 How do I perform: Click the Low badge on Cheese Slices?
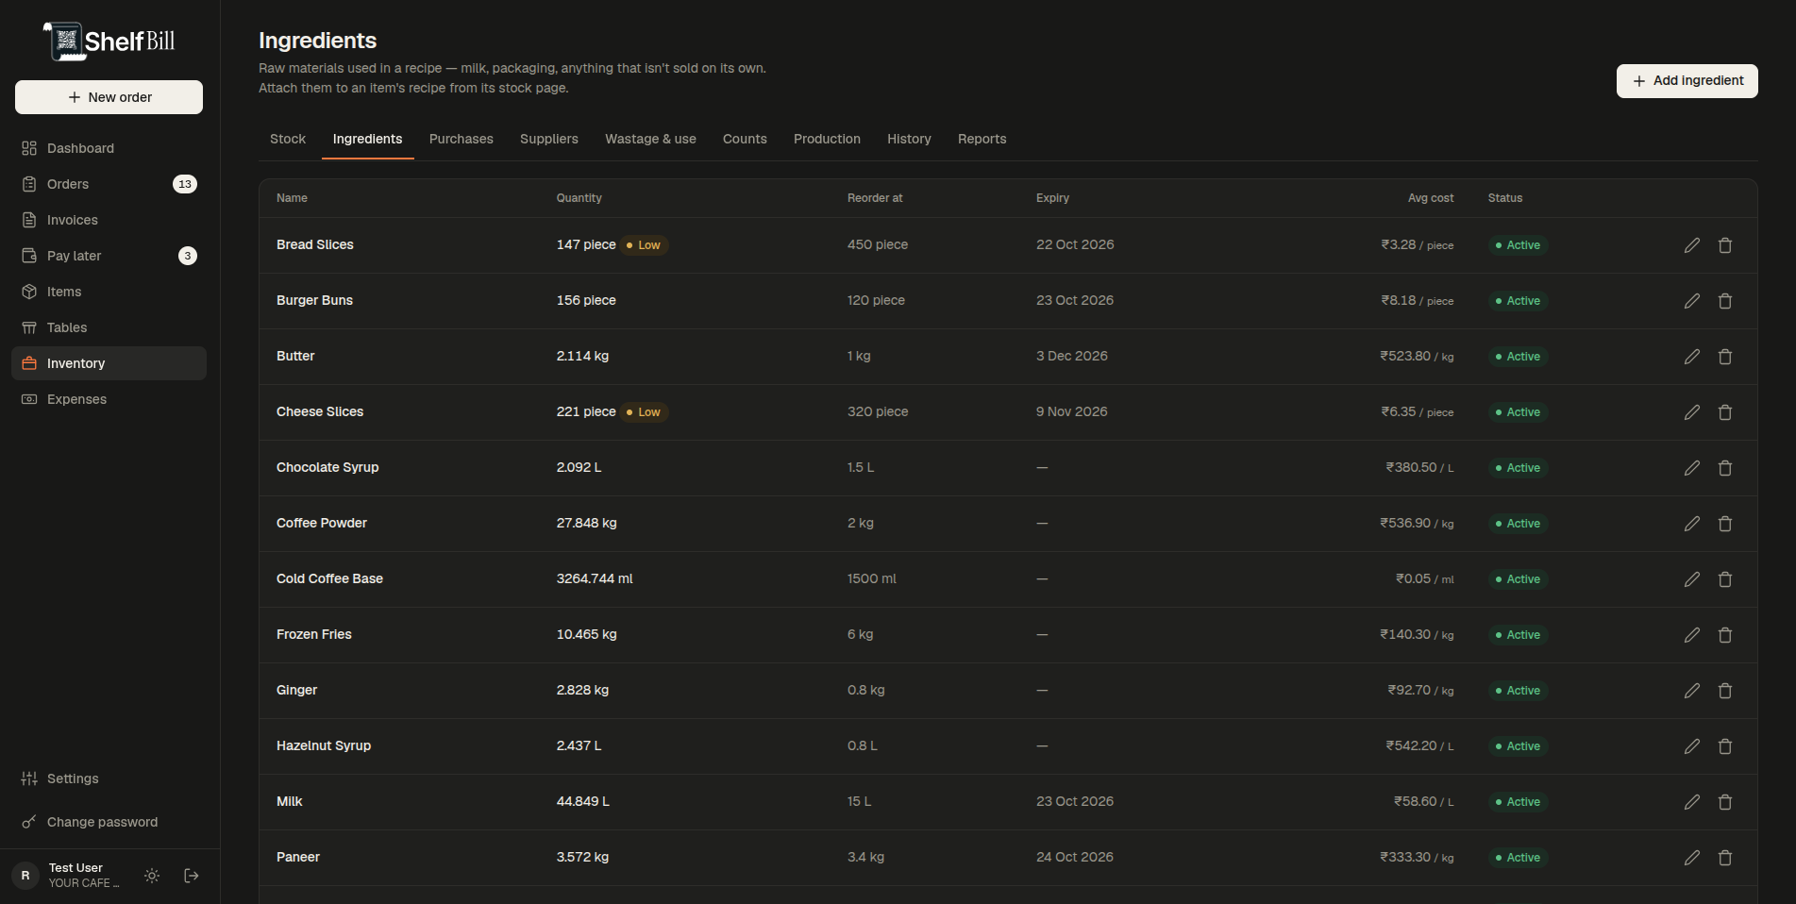pyautogui.click(x=643, y=412)
